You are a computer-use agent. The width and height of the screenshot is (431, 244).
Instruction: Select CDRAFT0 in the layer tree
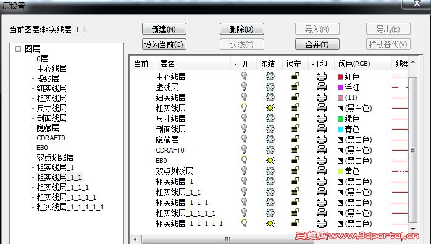pos(51,138)
